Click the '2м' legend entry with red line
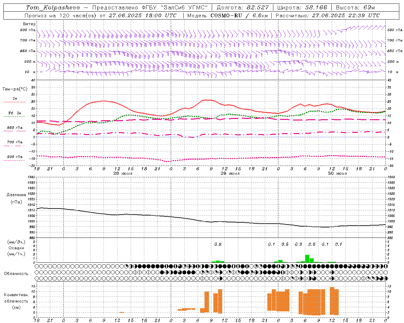The height and width of the screenshot is (323, 404). (x=15, y=99)
